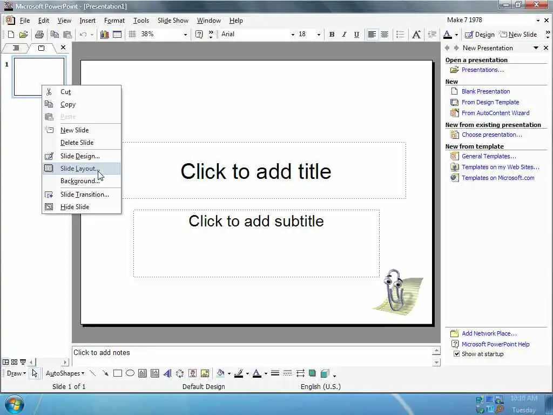553x415 pixels.
Task: Start the slide show from the view icon
Action: pyautogui.click(x=23, y=362)
